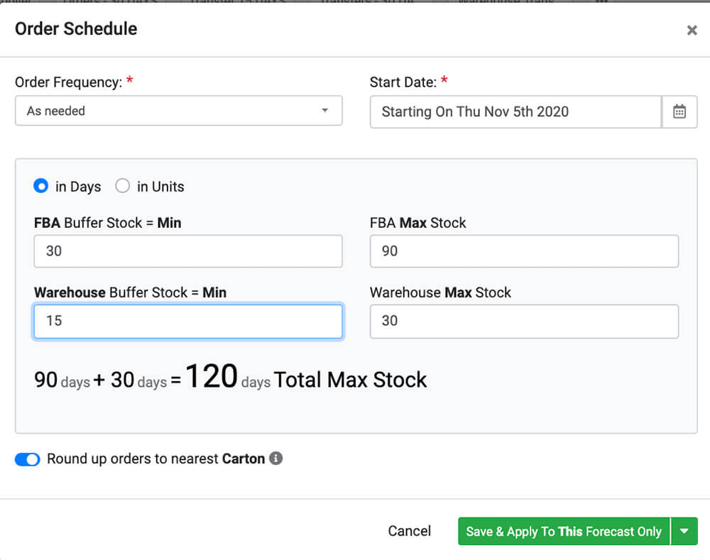Screen dimensions: 710x560
Task: Click Cancel to dismiss the dialog
Action: point(410,531)
